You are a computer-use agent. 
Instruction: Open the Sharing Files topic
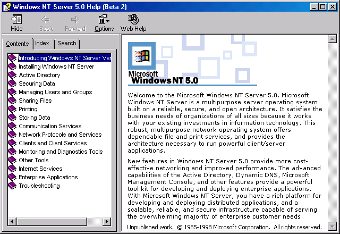pos(35,101)
